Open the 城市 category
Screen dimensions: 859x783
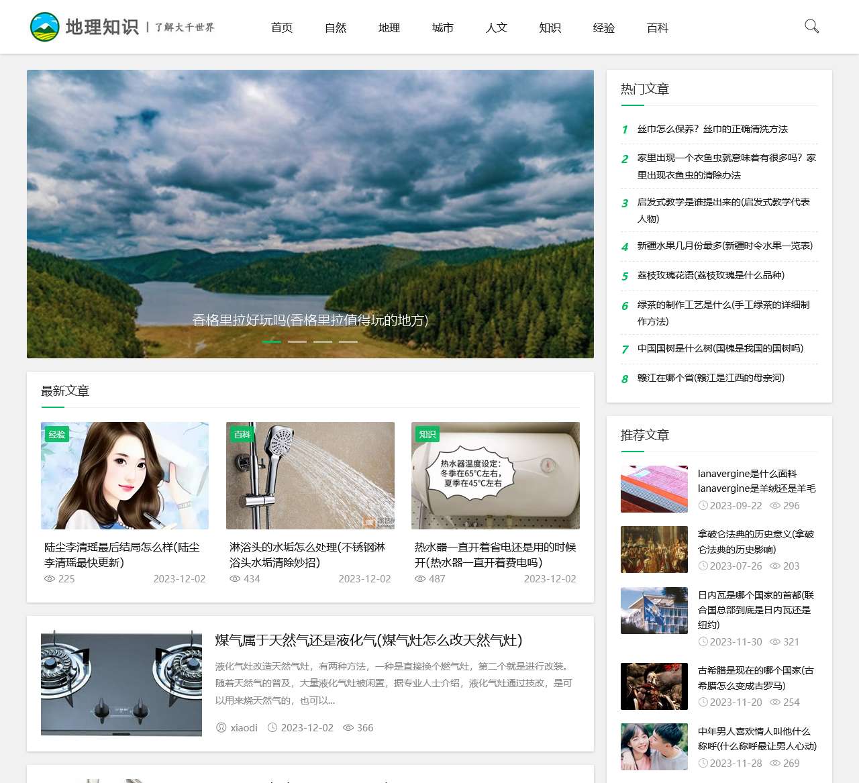pos(443,28)
